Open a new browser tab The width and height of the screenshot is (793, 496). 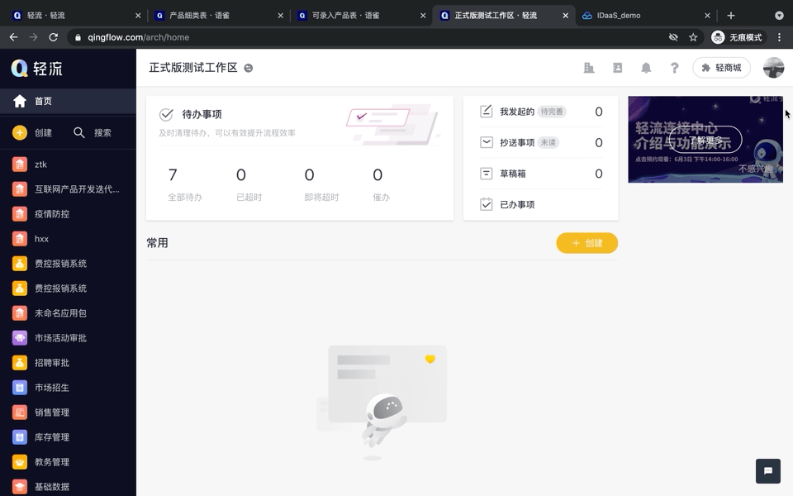pos(731,15)
